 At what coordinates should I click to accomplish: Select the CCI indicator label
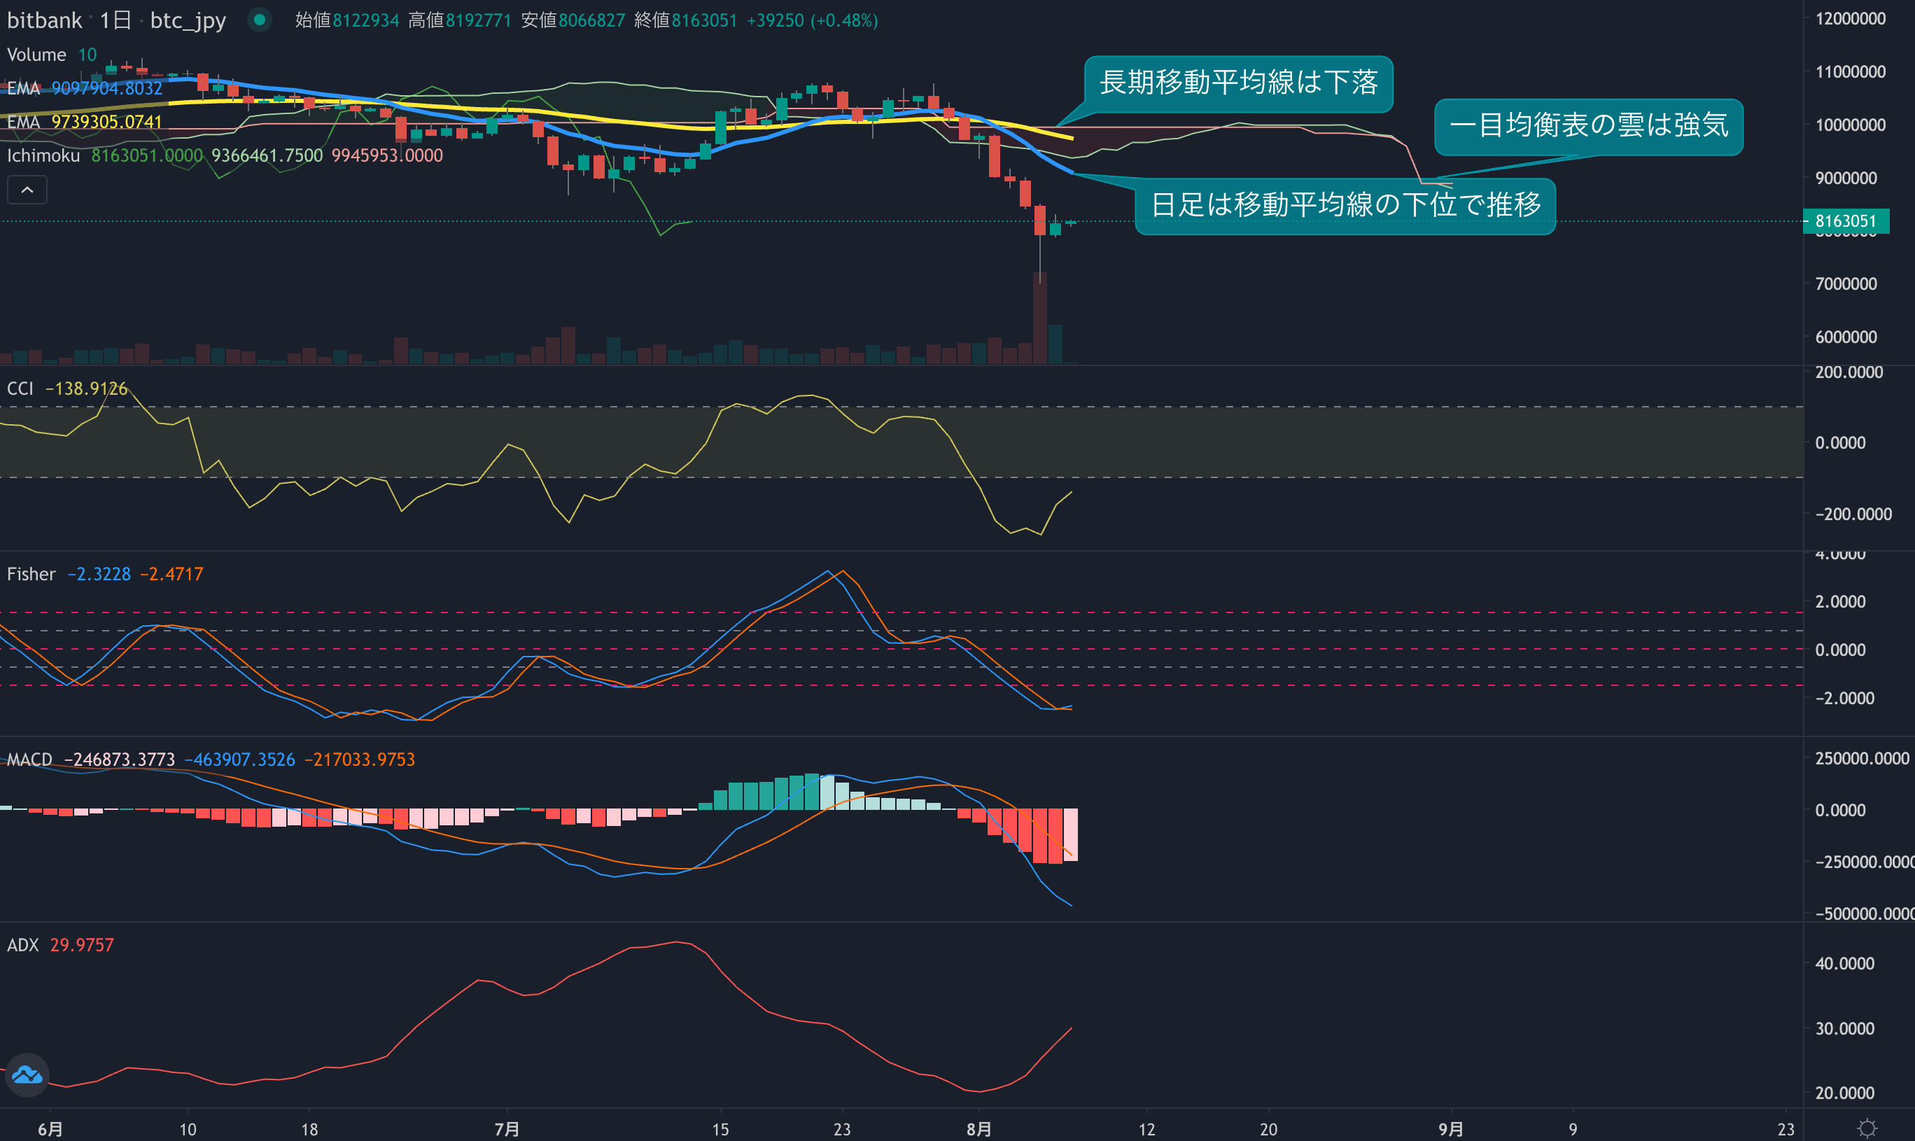20,388
